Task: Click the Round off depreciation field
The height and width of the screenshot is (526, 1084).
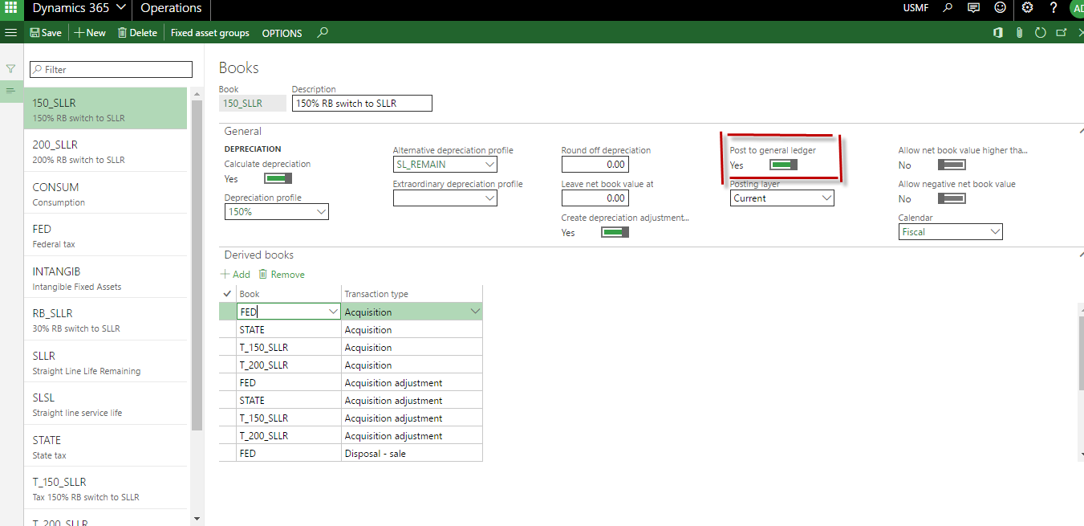Action: [x=595, y=165]
